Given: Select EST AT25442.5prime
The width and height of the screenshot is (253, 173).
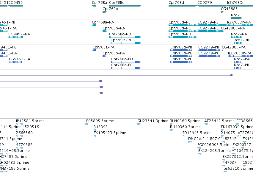Looking at the screenshot, I should click(x=206, y=124).
